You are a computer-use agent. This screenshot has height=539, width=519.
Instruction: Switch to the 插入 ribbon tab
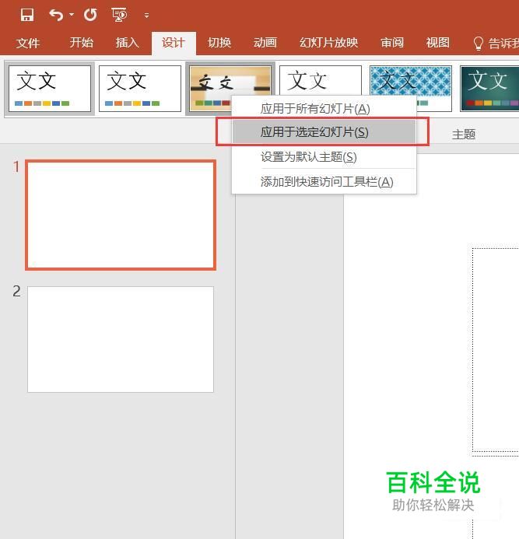[x=128, y=43]
